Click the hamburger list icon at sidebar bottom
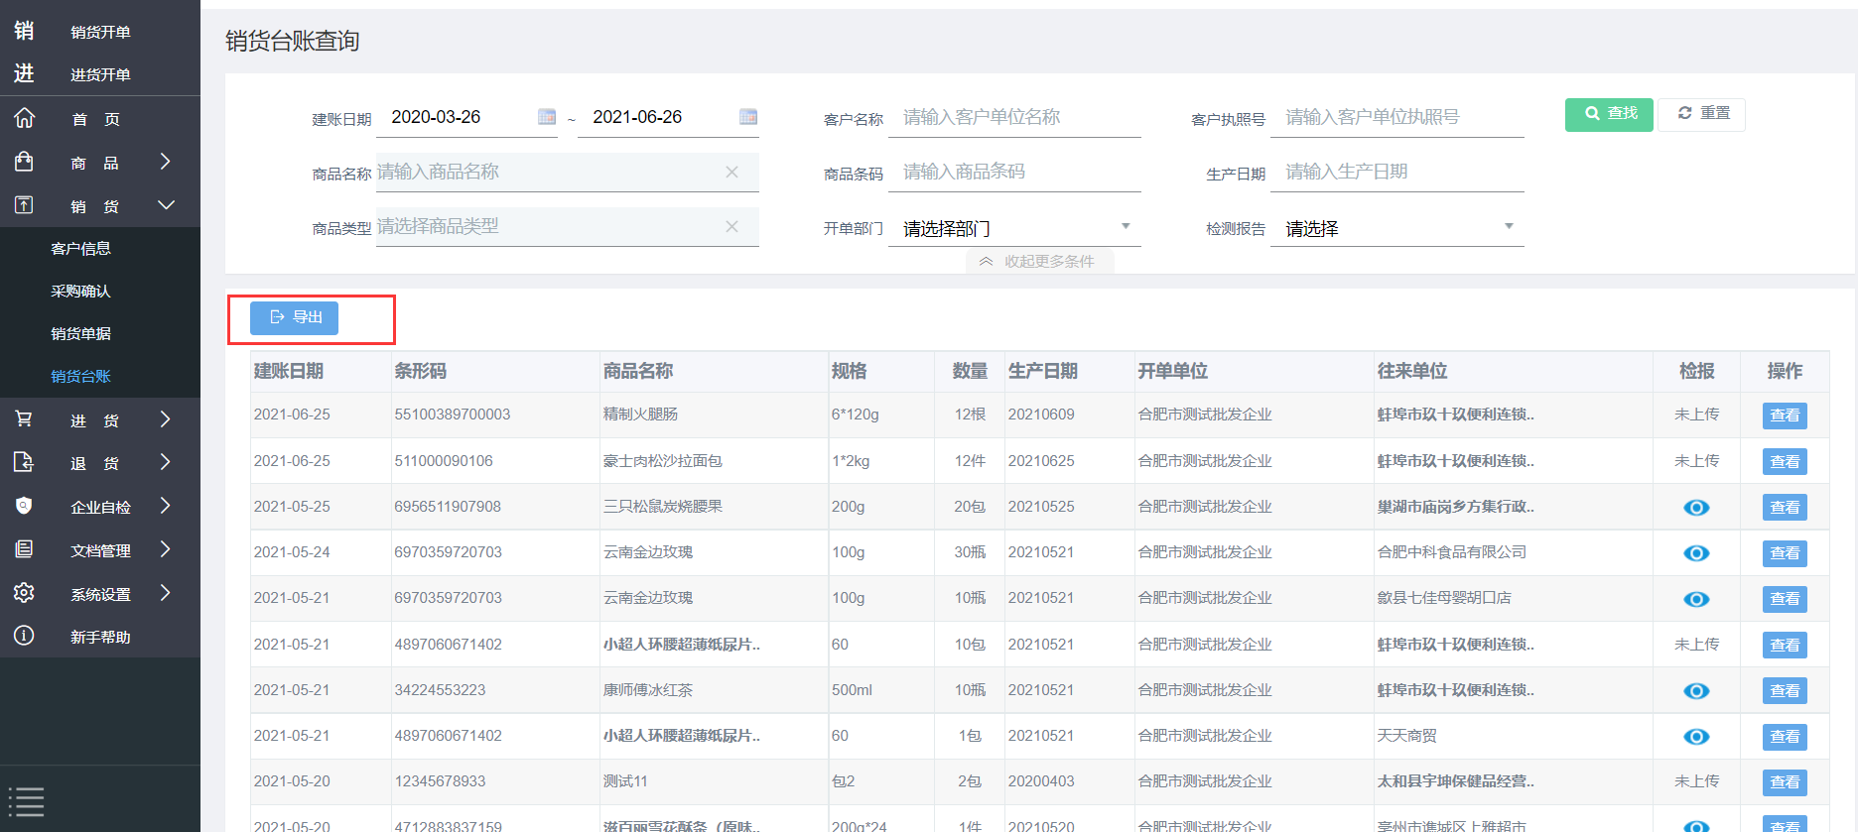The height and width of the screenshot is (832, 1858). pyautogui.click(x=26, y=801)
